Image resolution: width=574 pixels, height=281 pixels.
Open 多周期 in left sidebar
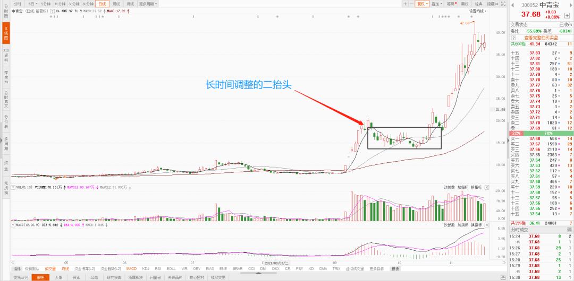click(6, 144)
